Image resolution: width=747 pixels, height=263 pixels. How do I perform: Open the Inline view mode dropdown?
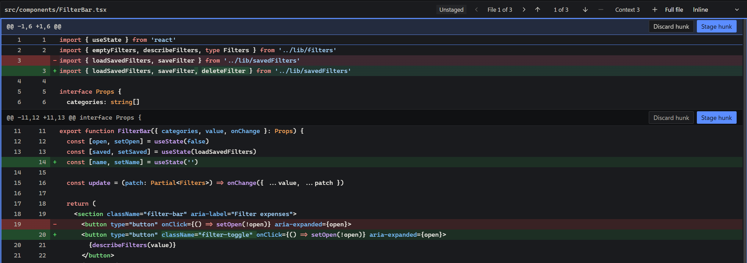point(716,10)
